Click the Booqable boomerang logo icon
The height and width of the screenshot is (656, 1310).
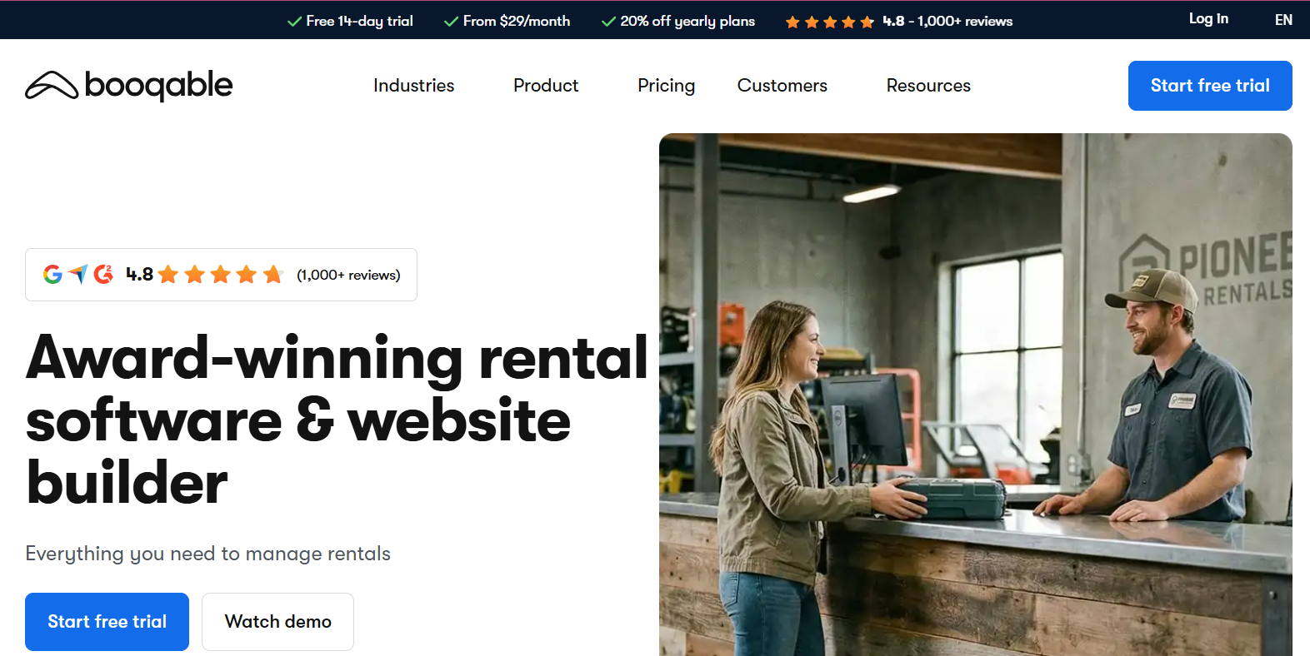coord(52,85)
